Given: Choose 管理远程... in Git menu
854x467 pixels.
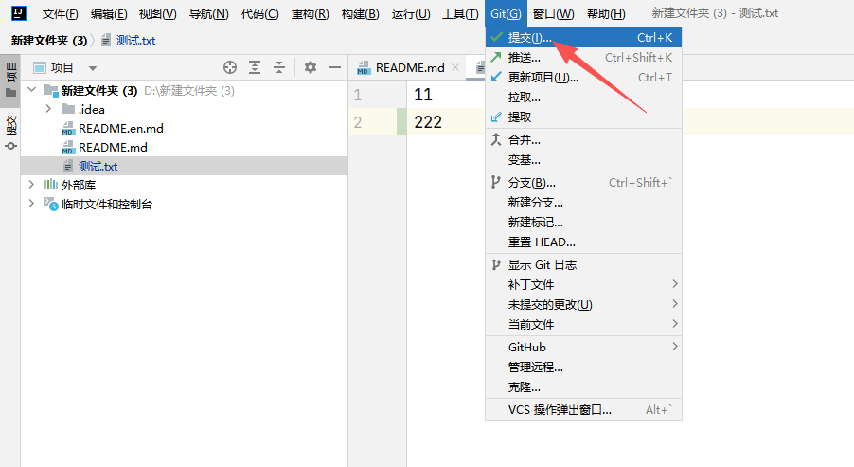Looking at the screenshot, I should coord(583,368).
